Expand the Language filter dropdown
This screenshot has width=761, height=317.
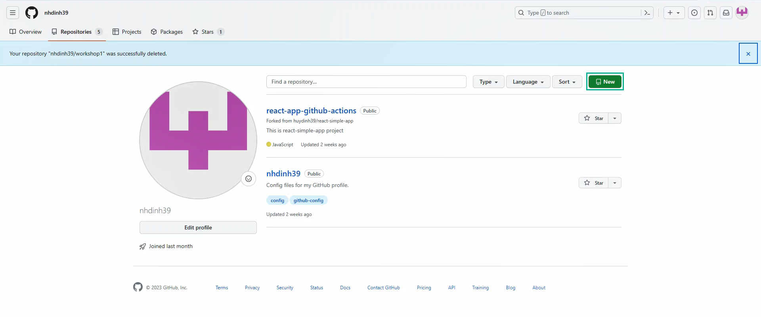pos(528,82)
